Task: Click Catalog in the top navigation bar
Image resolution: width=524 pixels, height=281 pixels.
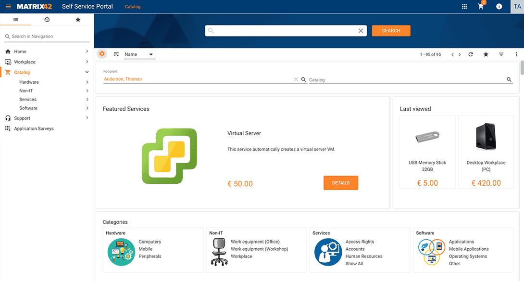Action: tap(132, 6)
